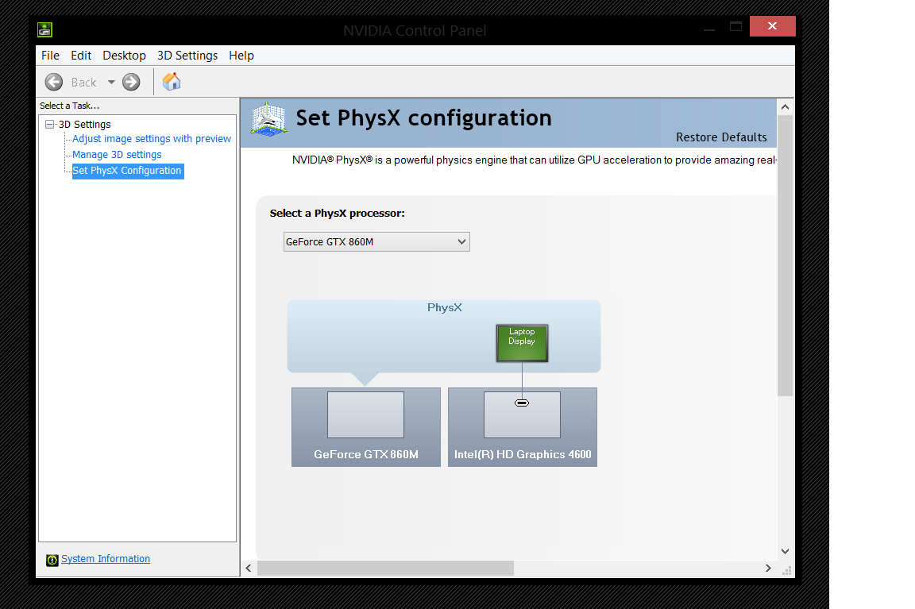Viewport: 915px width, 609px height.
Task: Click the GeForce GTX 860M GPU box
Action: 366,427
